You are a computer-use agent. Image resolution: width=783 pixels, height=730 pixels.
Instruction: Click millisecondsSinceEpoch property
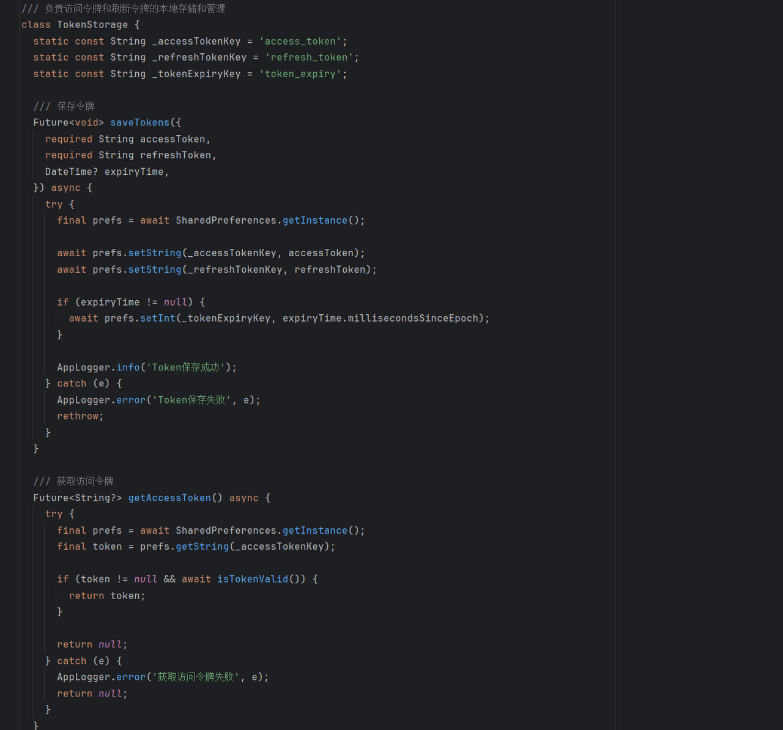413,318
